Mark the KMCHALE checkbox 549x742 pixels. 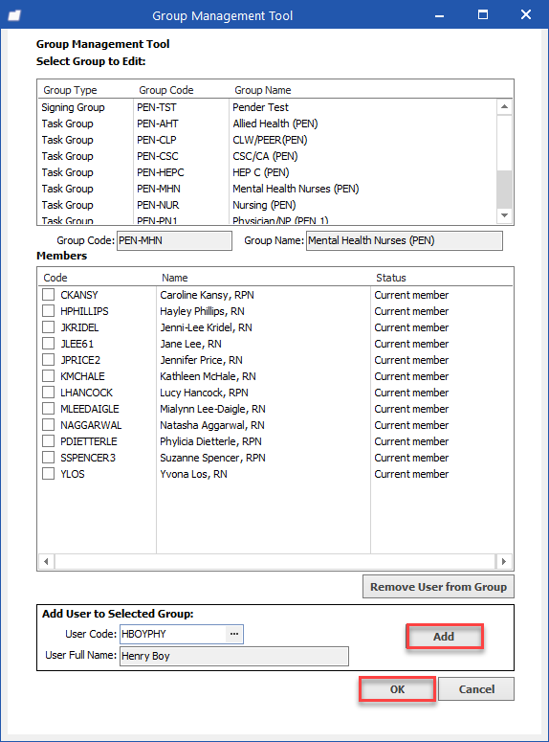[x=48, y=376]
